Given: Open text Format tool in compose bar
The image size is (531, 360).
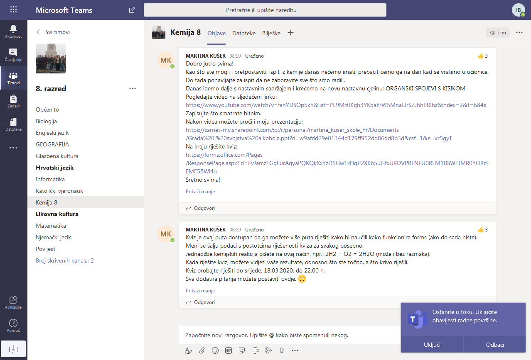Looking at the screenshot, I should coord(189,350).
